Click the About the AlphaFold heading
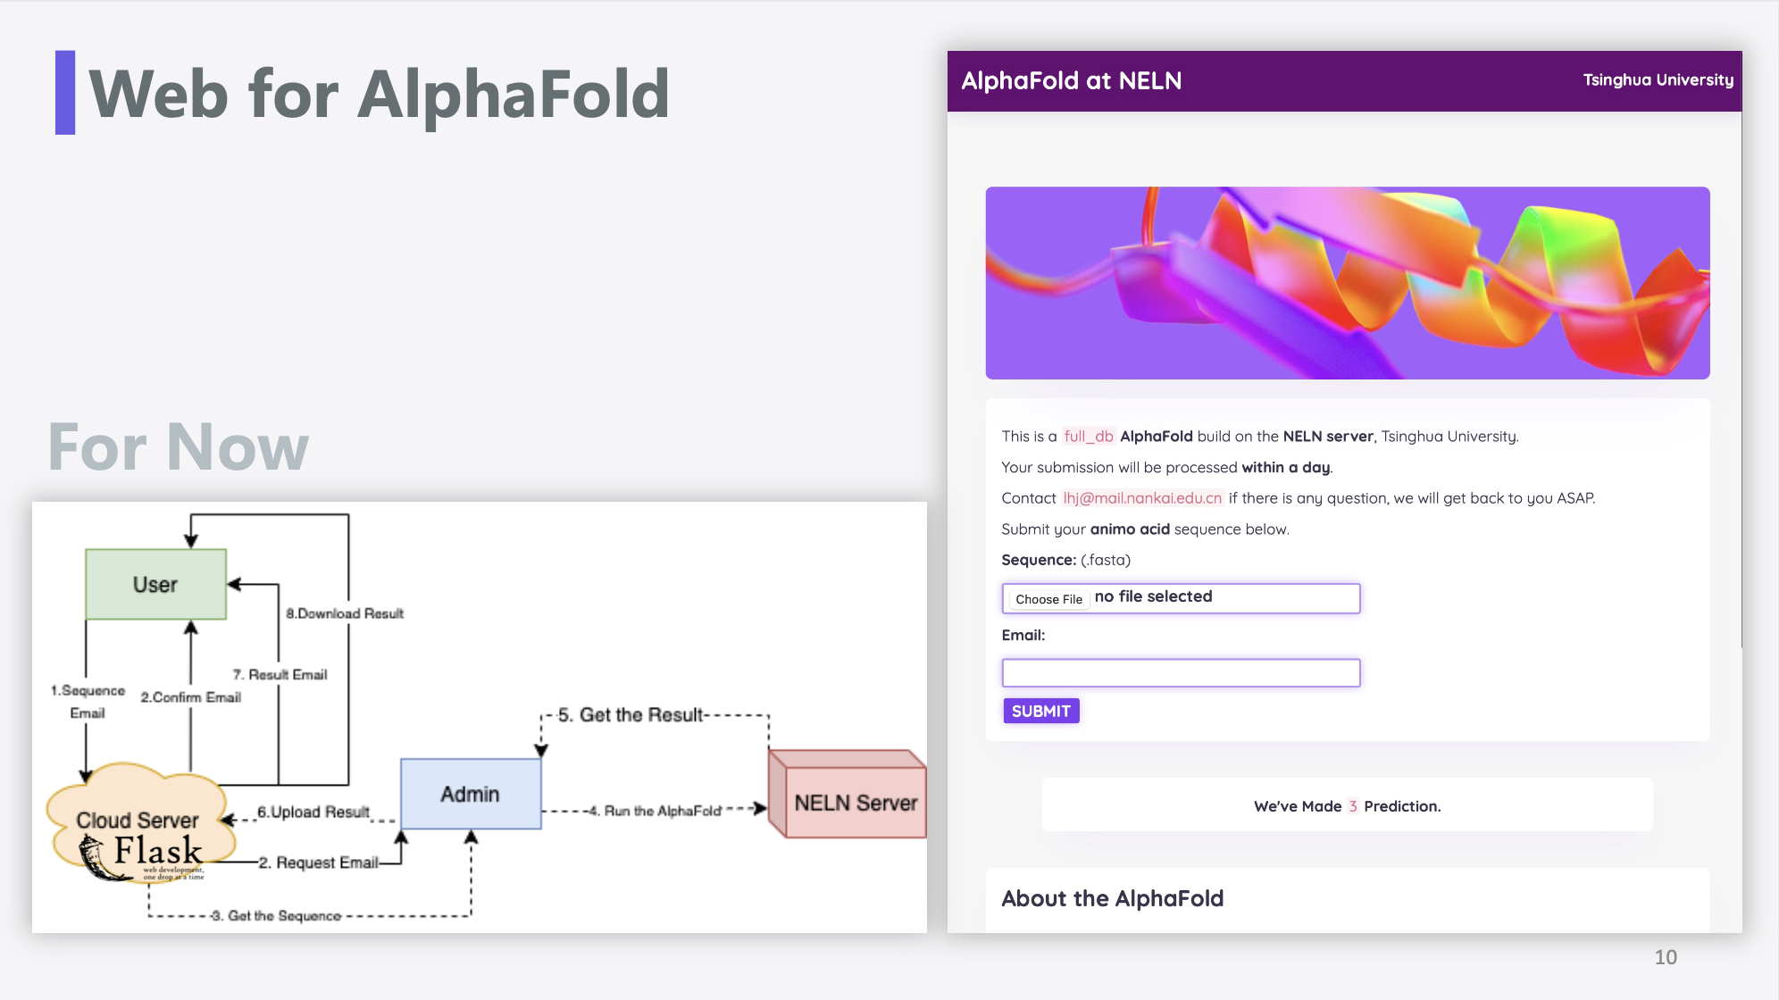1779x1000 pixels. pyautogui.click(x=1112, y=898)
